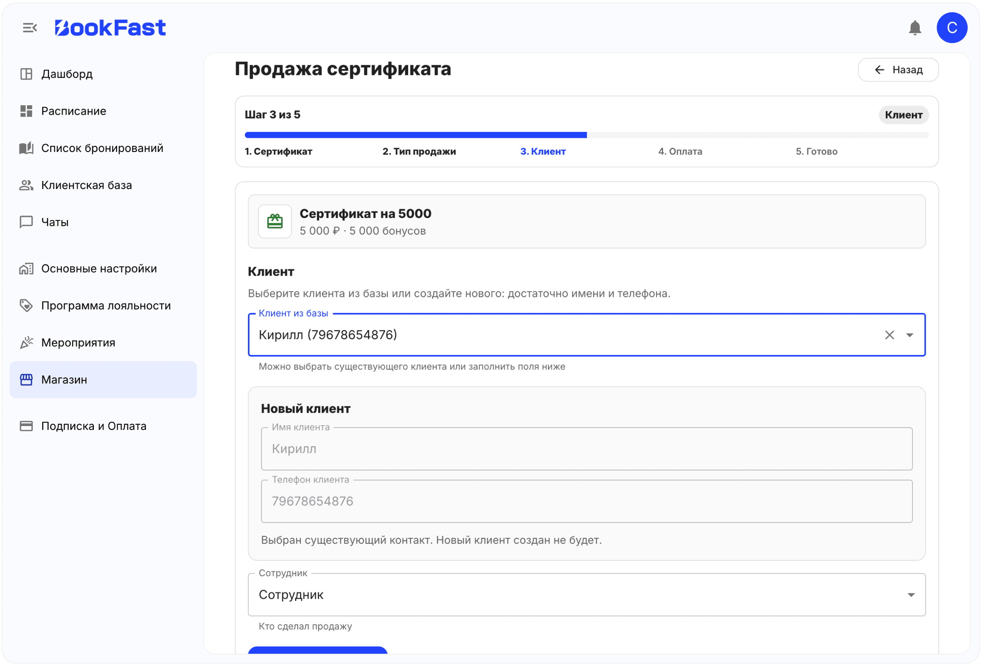This screenshot has height=666, width=982.
Task: Click the Назад button
Action: click(x=898, y=70)
